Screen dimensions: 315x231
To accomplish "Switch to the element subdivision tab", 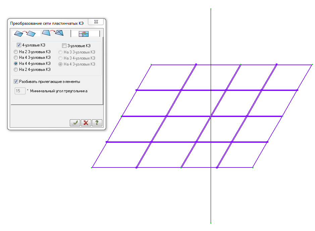I will 56,33.
